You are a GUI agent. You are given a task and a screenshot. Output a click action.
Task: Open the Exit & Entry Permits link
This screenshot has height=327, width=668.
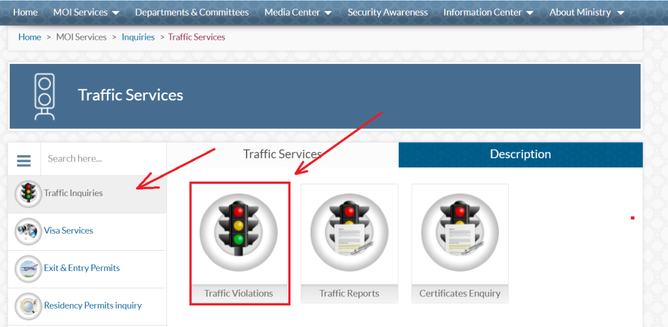[82, 268]
